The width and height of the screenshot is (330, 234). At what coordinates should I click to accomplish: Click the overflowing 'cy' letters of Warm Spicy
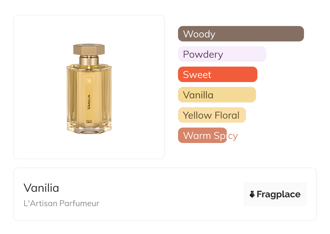tap(232, 136)
